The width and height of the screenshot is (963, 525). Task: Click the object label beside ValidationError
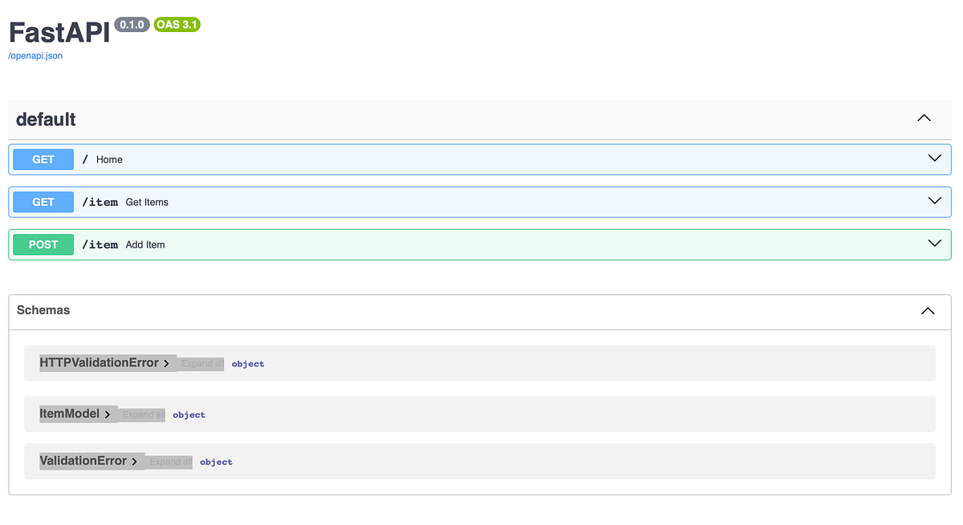point(216,462)
